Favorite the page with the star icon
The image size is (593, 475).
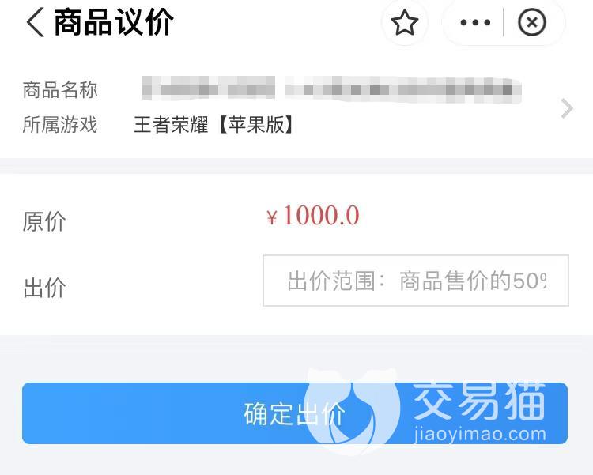(x=405, y=23)
